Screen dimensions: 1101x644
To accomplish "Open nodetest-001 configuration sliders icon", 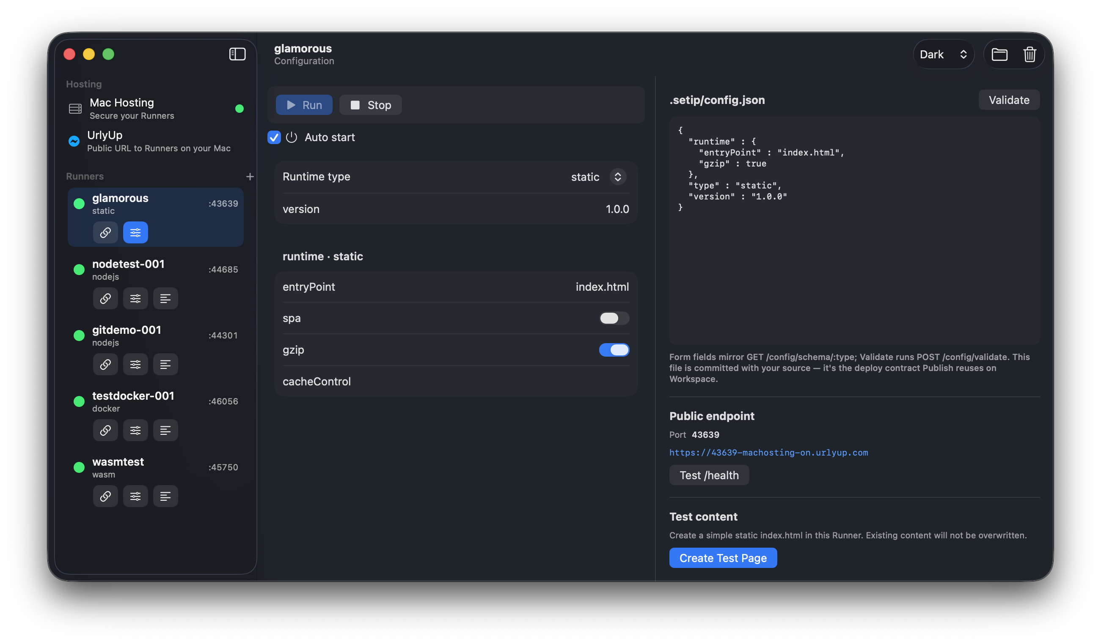I will coord(135,298).
